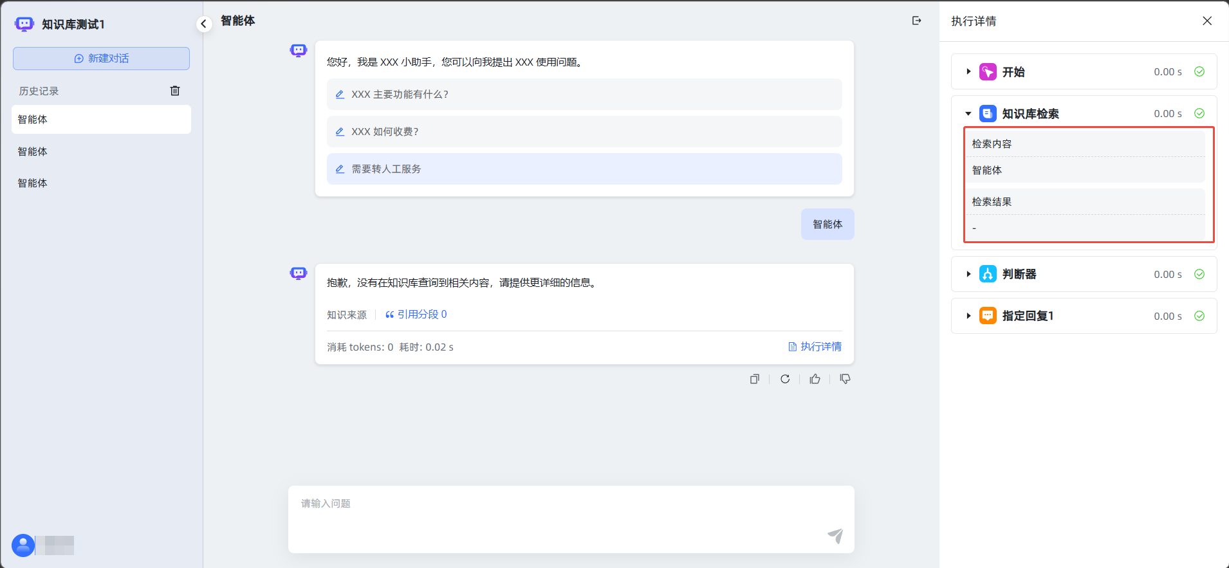Give the reply a thumbs up

point(815,379)
